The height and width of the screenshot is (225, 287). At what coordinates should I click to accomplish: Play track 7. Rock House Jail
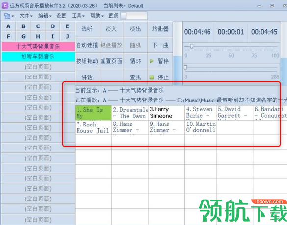click(x=93, y=127)
